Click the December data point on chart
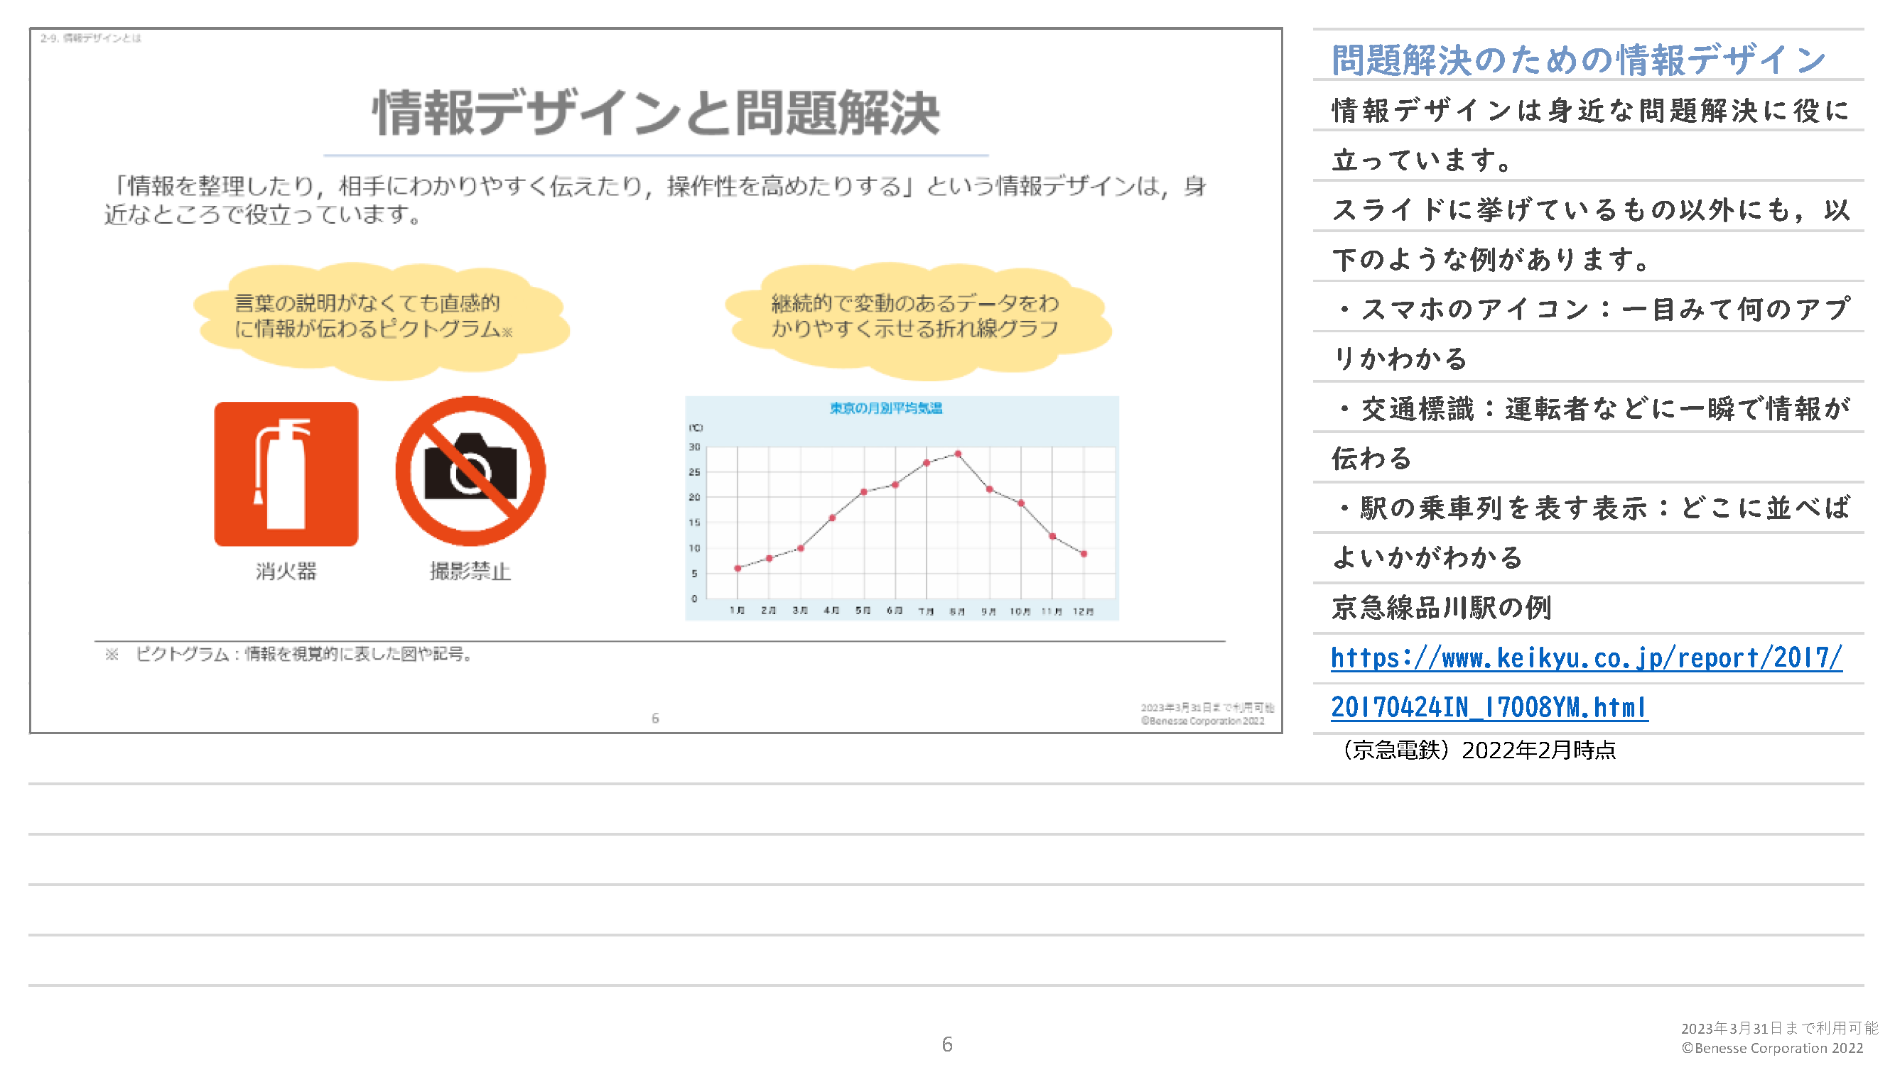Viewport: 1895px width, 1065px height. pyautogui.click(x=1084, y=554)
